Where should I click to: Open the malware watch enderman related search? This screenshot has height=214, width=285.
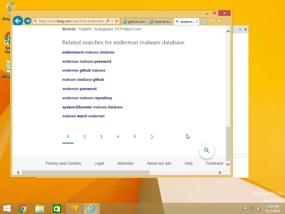[83, 116]
